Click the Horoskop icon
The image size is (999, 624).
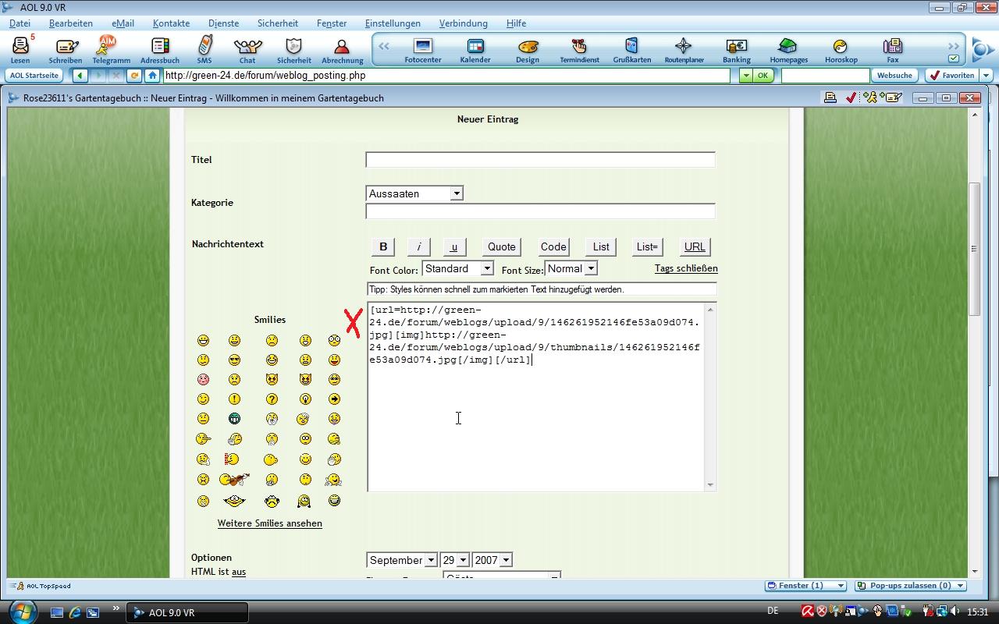pyautogui.click(x=841, y=48)
